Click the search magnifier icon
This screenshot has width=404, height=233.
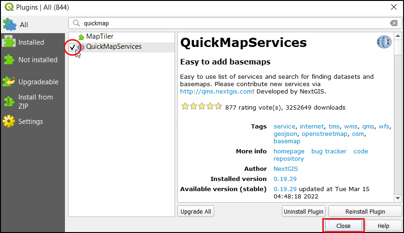pyautogui.click(x=76, y=23)
